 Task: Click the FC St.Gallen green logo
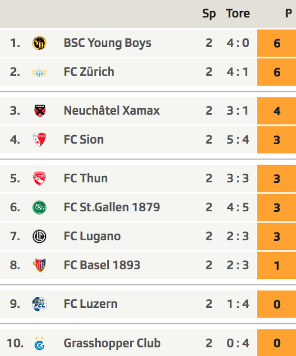click(x=39, y=207)
